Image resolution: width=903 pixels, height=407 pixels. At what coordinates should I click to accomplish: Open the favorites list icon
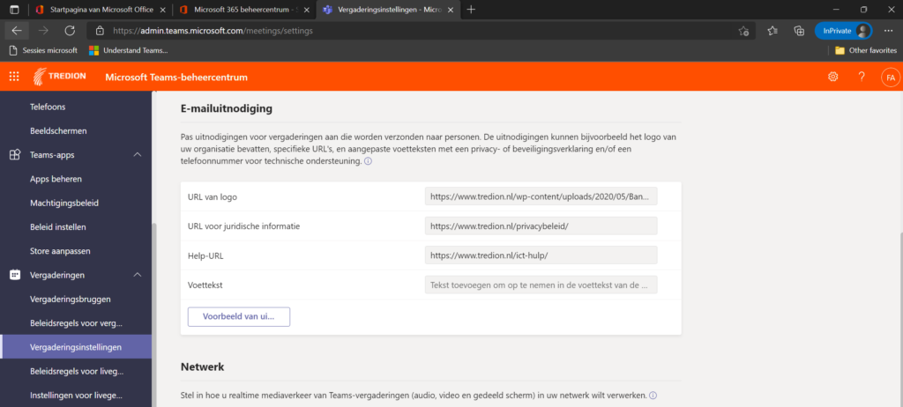coord(772,31)
